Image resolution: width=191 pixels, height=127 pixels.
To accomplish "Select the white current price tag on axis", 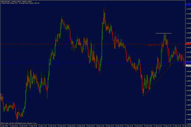I will [188, 65].
